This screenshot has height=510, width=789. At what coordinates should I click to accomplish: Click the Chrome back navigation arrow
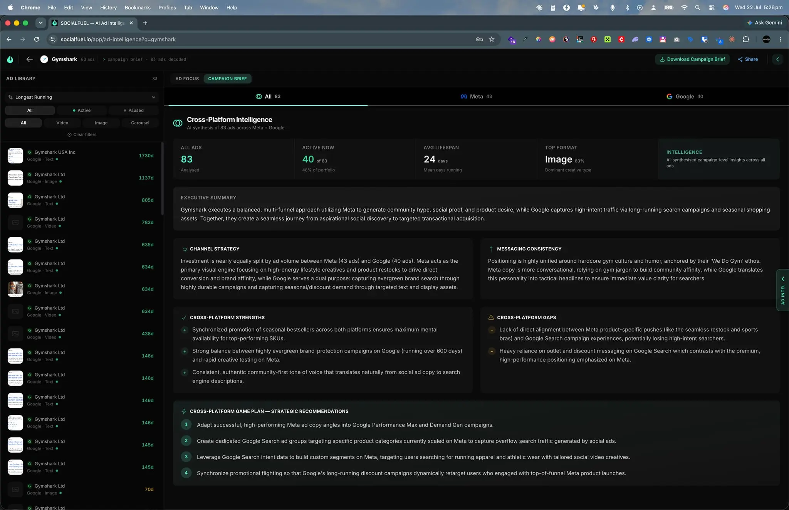coord(9,39)
